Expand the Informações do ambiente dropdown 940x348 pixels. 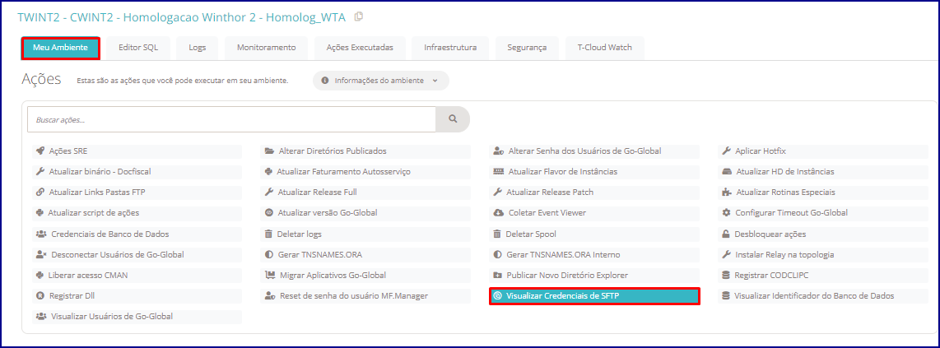coord(380,81)
